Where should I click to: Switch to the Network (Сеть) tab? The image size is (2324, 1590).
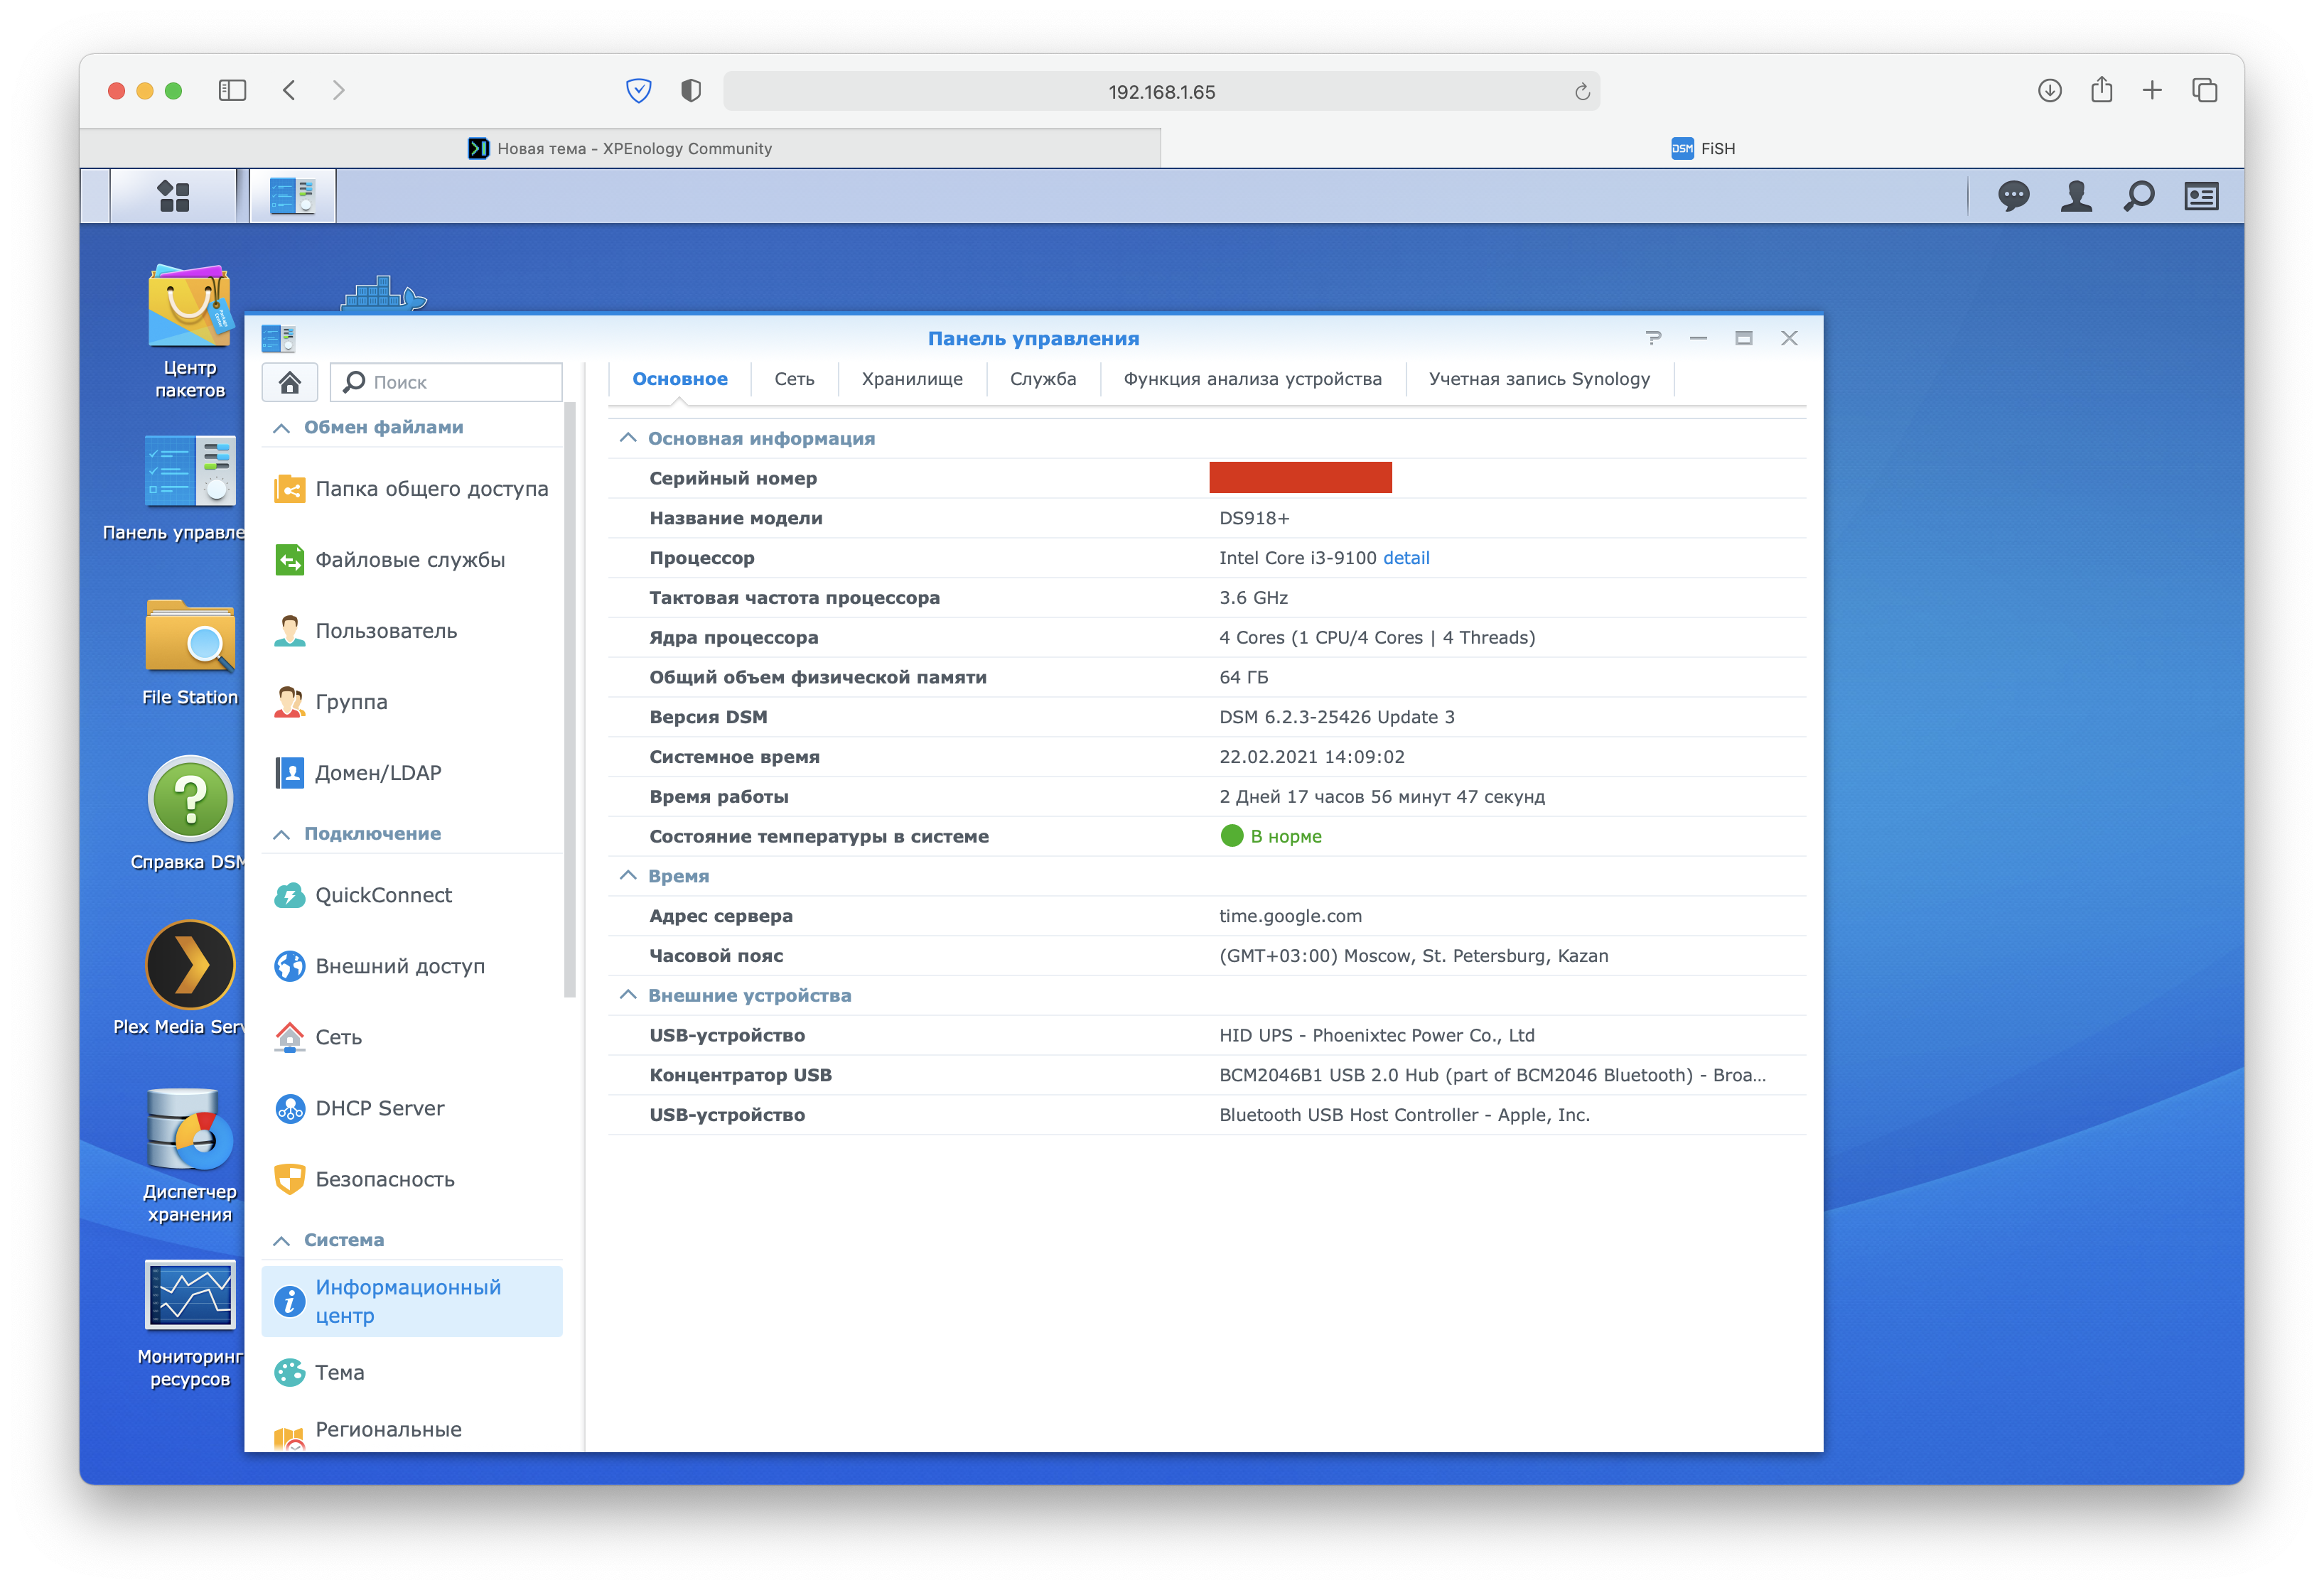click(x=794, y=379)
